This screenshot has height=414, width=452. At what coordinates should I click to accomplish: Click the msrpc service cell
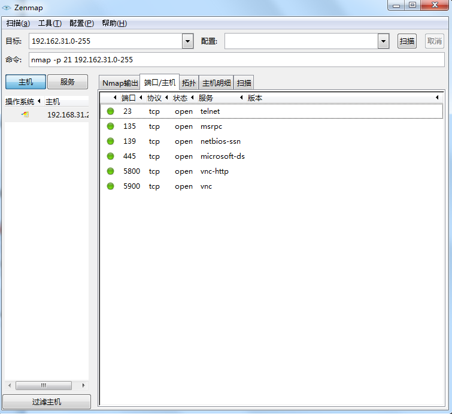pyautogui.click(x=211, y=126)
